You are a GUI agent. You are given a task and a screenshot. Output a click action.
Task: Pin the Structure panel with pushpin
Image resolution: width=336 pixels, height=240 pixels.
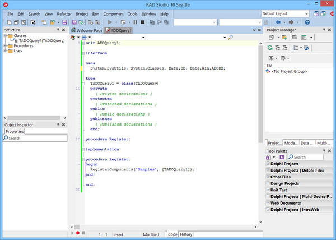coord(58,30)
